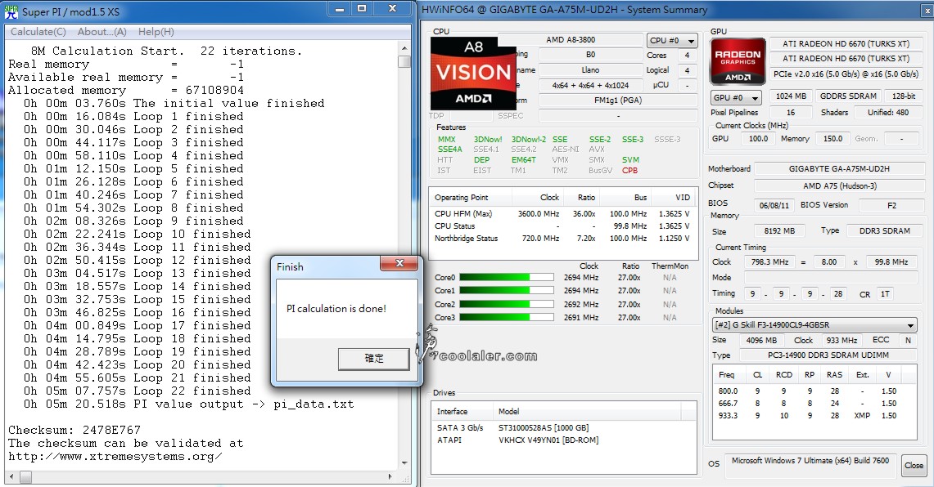Screen dimensions: 934x487
Task: Click the 'GDDR5 SDRAM' GPU memory type field
Action: click(848, 96)
